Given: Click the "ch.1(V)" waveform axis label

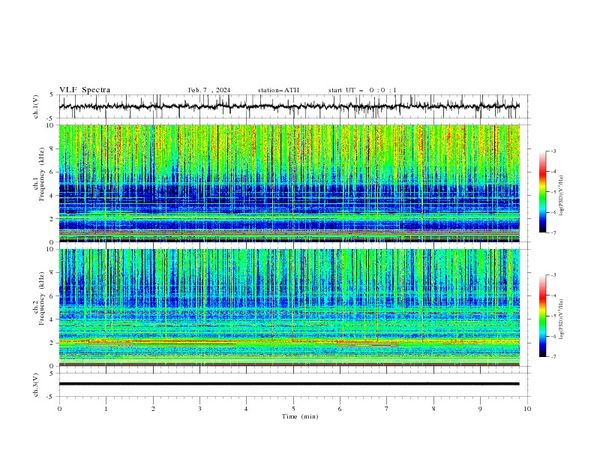Looking at the screenshot, I should [36, 106].
